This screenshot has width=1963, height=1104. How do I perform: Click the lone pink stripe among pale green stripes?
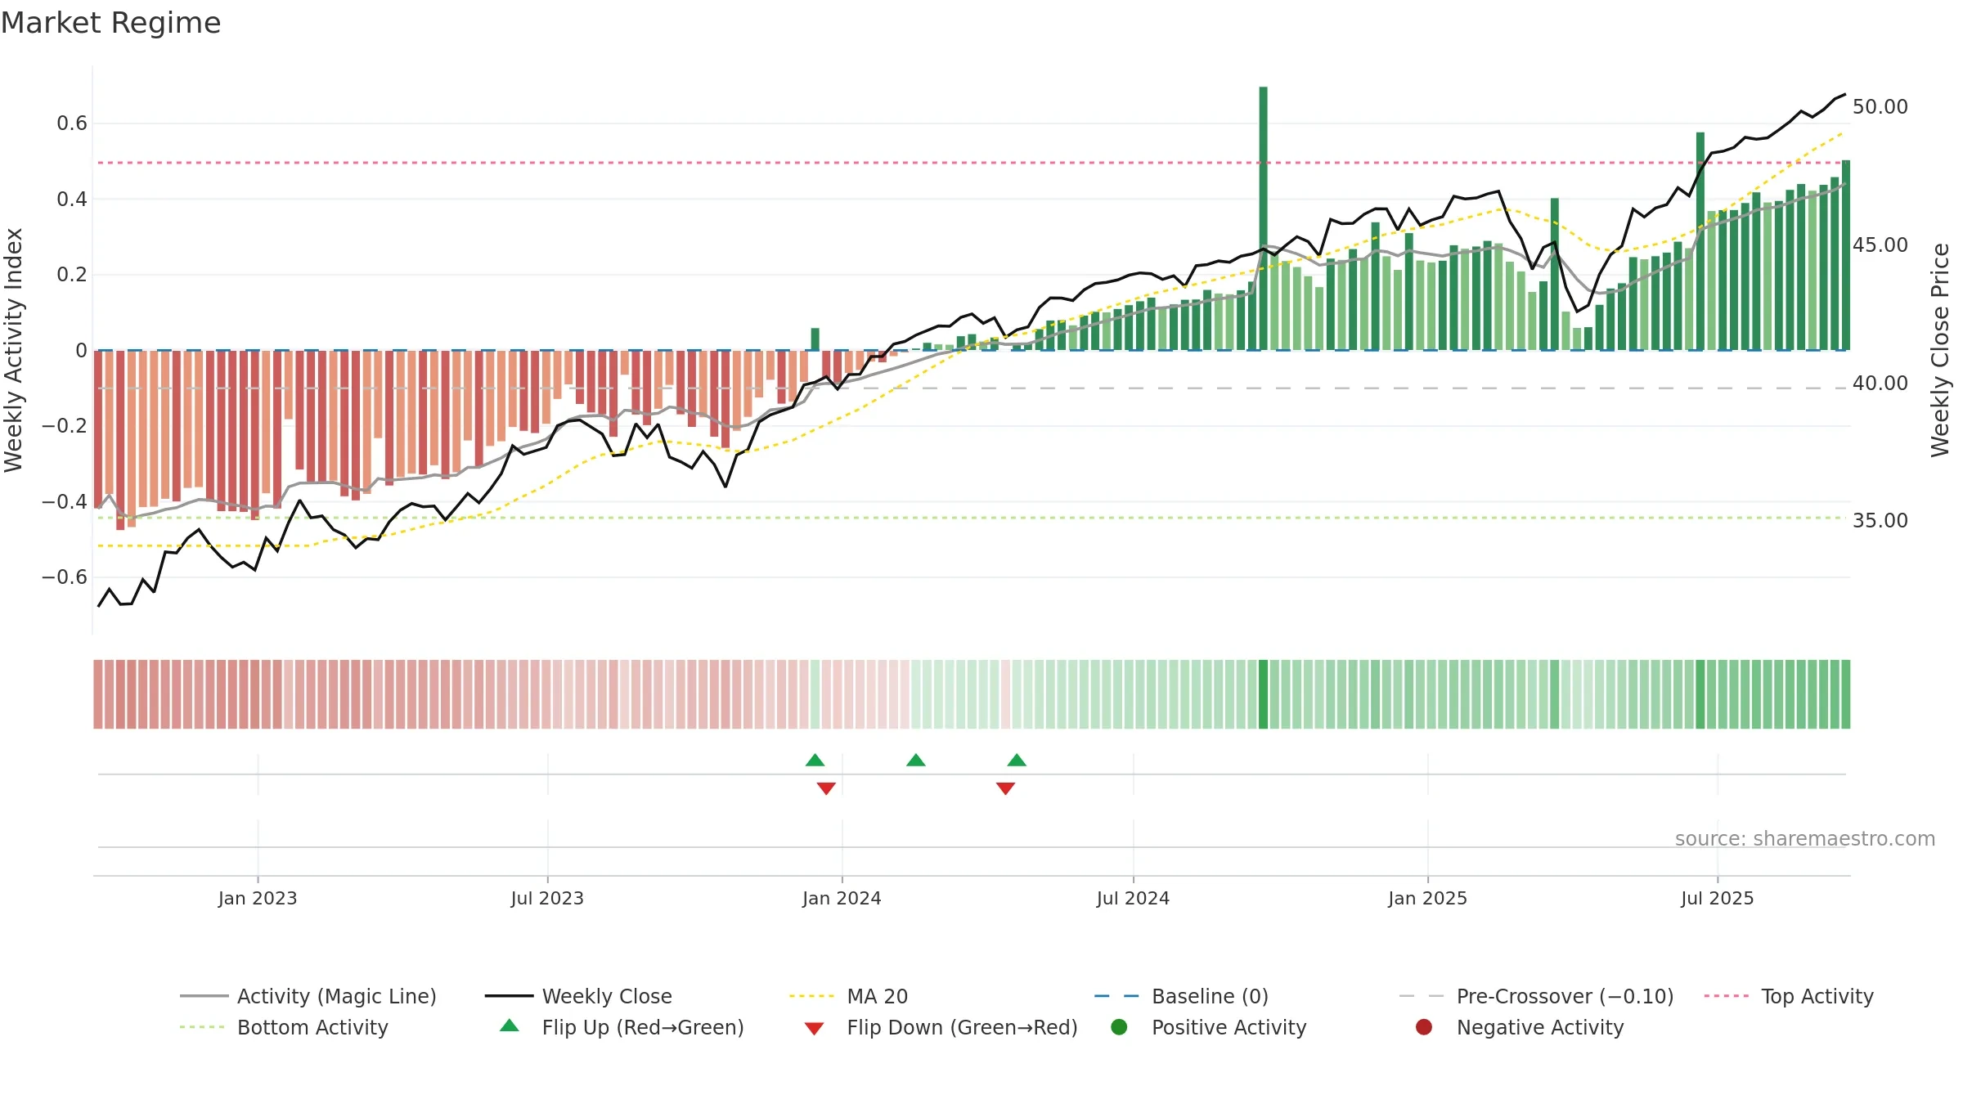pyautogui.click(x=1005, y=694)
